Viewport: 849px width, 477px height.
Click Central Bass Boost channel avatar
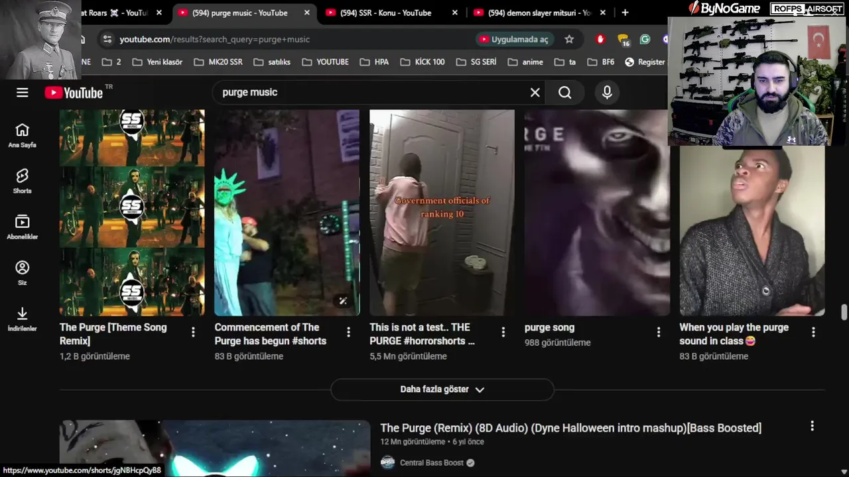pos(387,462)
